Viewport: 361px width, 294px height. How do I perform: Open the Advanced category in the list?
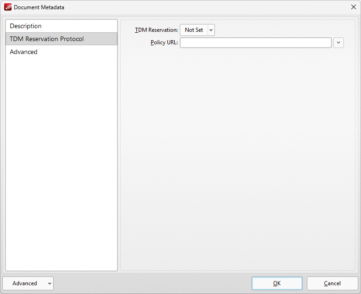[24, 52]
